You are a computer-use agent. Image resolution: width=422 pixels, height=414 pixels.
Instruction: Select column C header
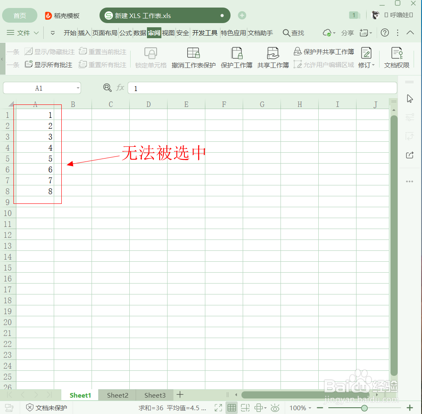(x=110, y=104)
